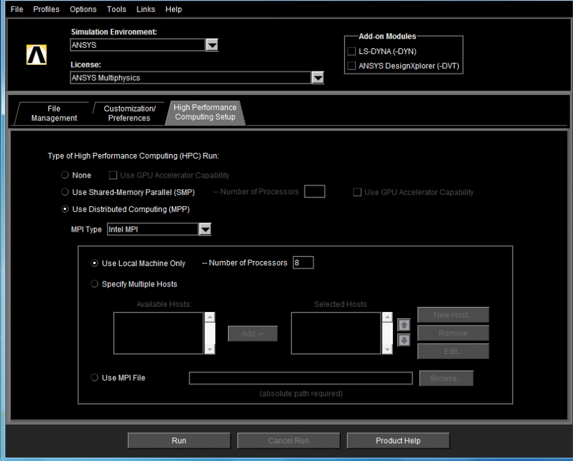This screenshot has height=461, width=573.
Task: Open the Profiles menu
Action: click(x=46, y=9)
